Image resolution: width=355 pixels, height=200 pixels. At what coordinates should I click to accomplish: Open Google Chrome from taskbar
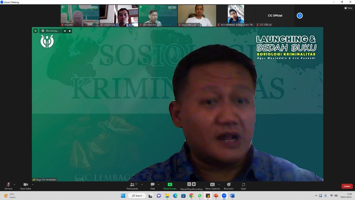pos(191,196)
